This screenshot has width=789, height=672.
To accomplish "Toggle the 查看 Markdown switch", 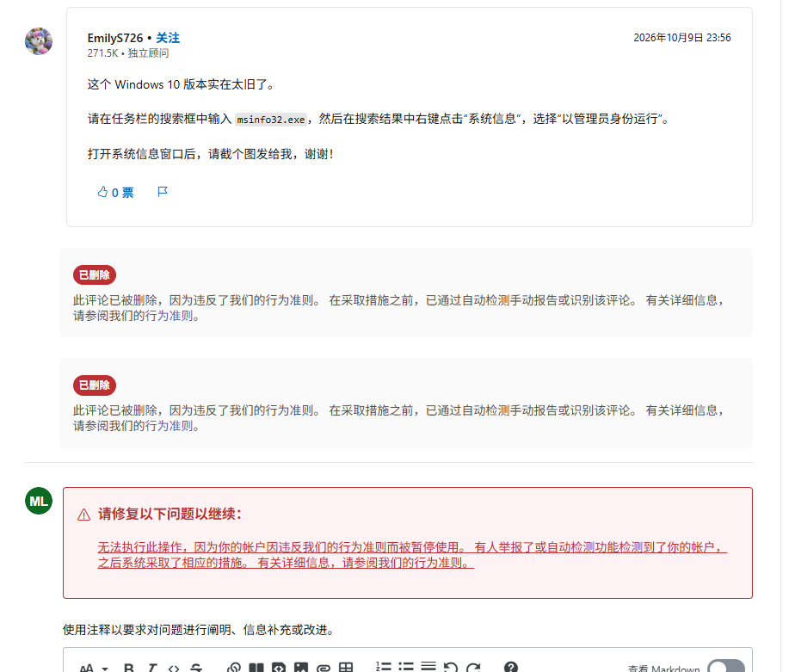I will click(725, 666).
